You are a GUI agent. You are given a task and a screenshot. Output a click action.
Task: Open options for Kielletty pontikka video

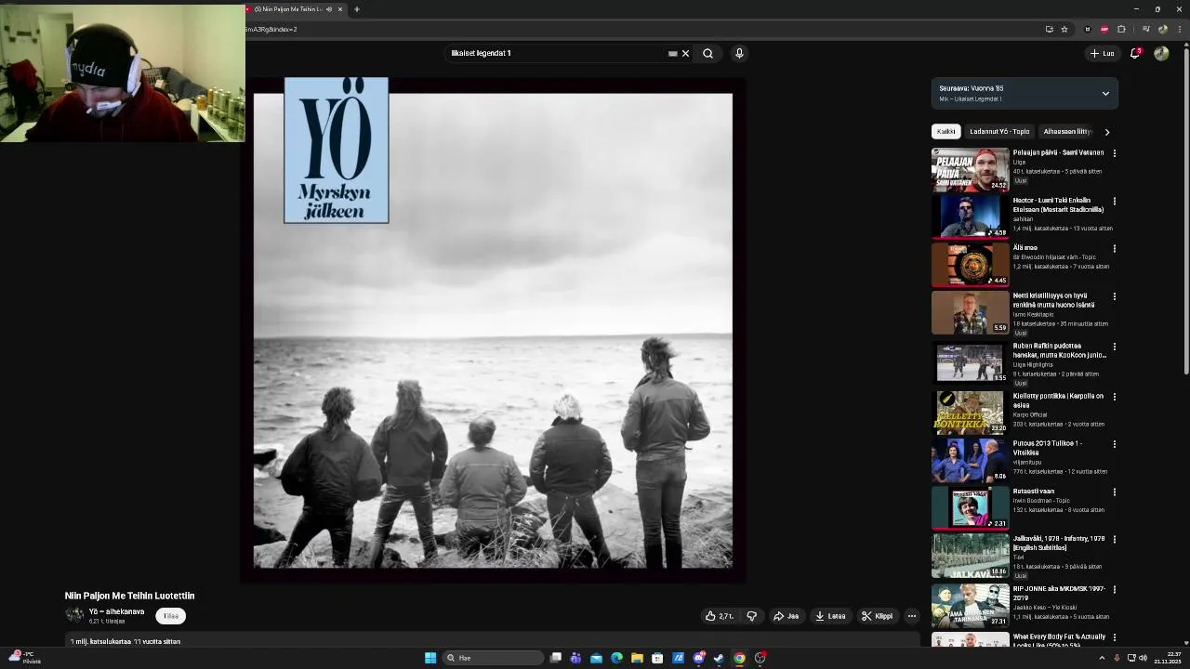[x=1115, y=397]
